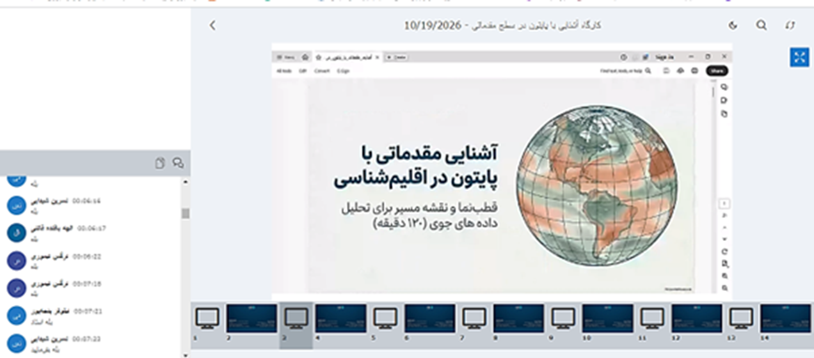Go back using the left chevron arrow
814x358 pixels.
click(212, 26)
